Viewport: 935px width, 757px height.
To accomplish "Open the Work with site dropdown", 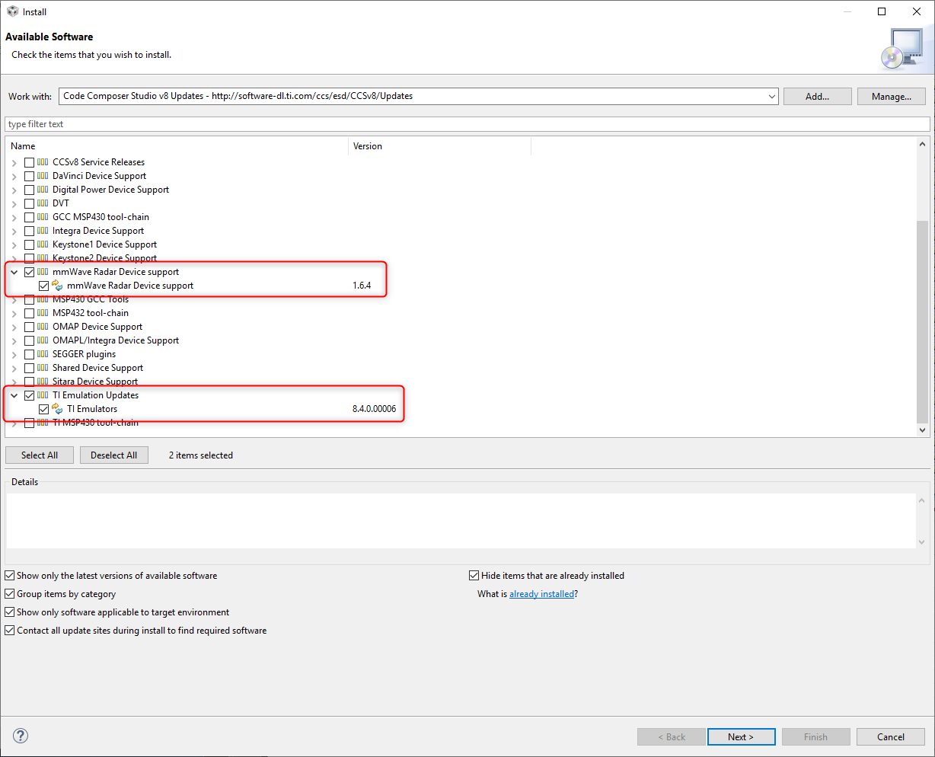I will [x=771, y=97].
